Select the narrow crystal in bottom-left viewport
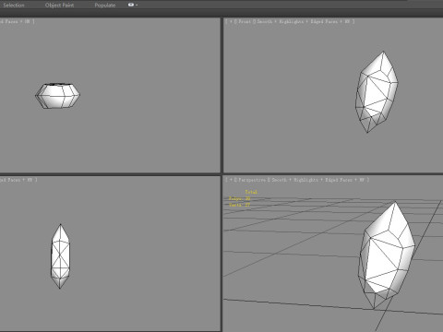The height and width of the screenshot is (332, 443). (x=60, y=256)
